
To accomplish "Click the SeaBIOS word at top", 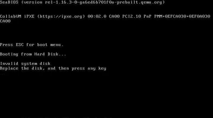I will [9, 2].
